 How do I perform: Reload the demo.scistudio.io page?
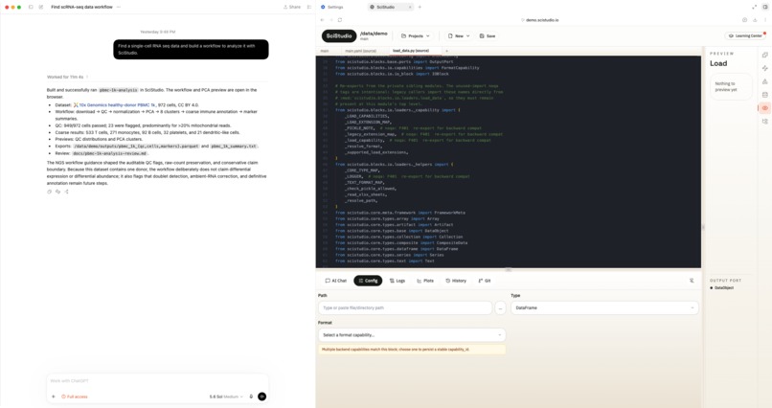340,20
